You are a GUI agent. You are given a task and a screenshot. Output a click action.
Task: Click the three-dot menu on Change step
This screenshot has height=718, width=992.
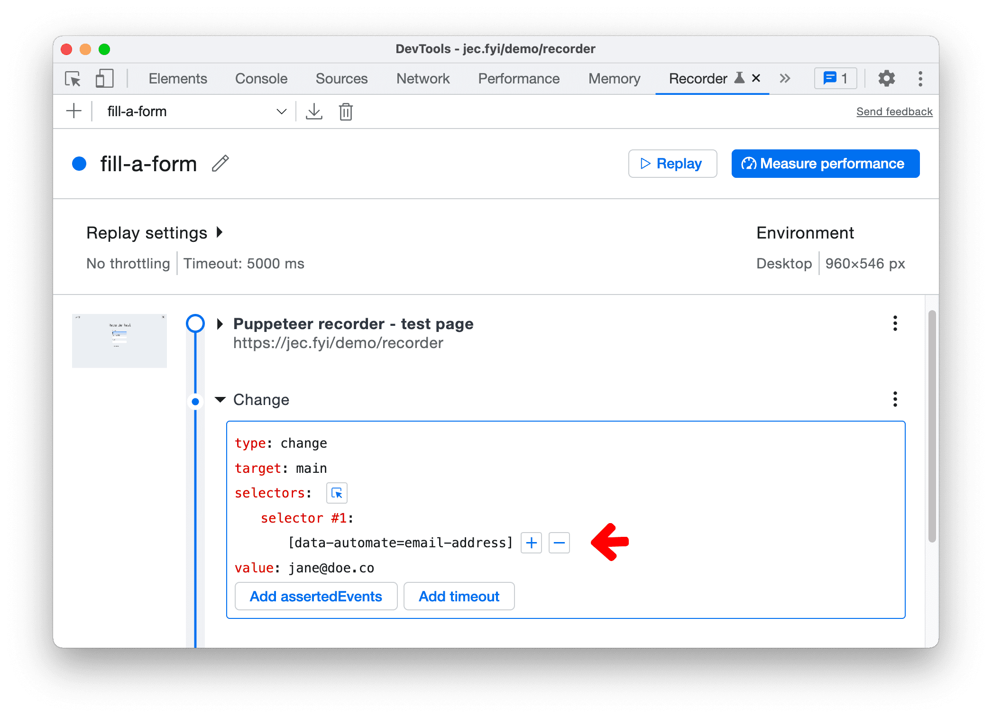896,398
